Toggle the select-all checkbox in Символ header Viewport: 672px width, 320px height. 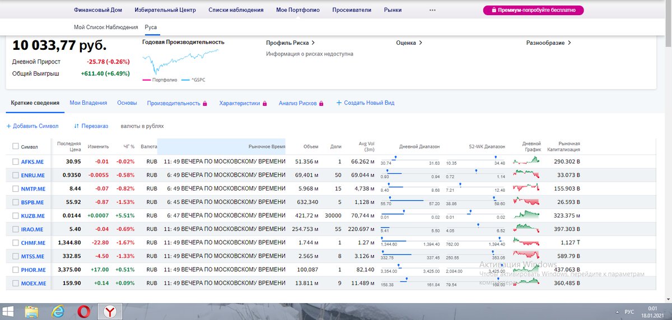pyautogui.click(x=16, y=146)
